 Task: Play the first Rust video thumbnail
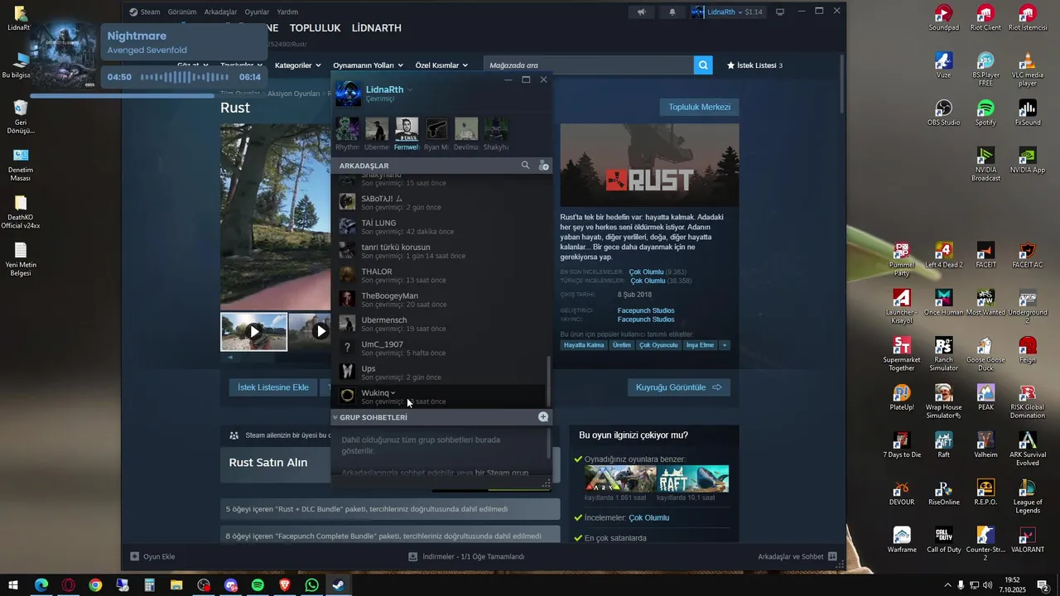(x=254, y=332)
